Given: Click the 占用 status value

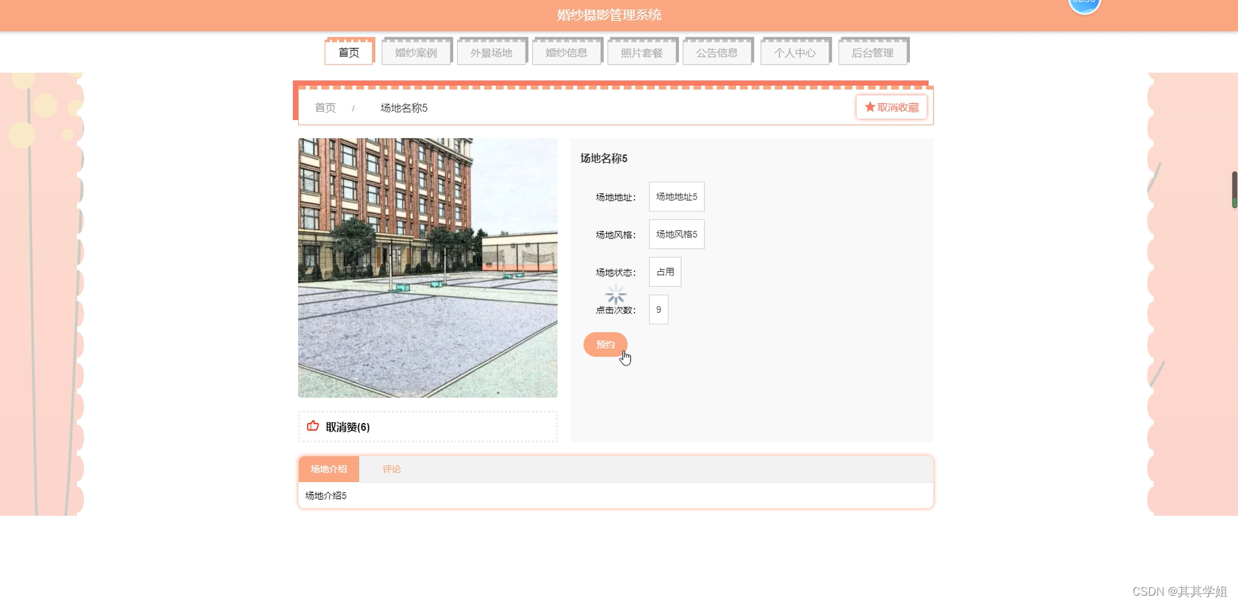Looking at the screenshot, I should click(665, 272).
